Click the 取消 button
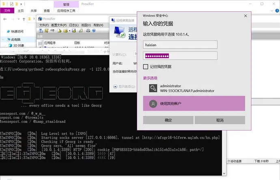 pyautogui.click(x=220, y=120)
